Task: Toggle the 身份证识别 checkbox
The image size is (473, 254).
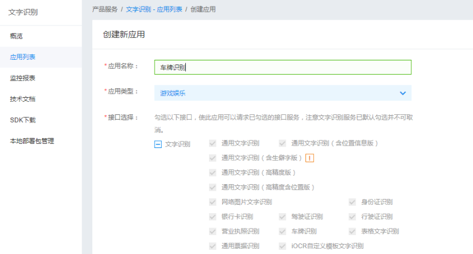Action: [x=352, y=202]
